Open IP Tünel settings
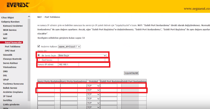 tap(7, 96)
